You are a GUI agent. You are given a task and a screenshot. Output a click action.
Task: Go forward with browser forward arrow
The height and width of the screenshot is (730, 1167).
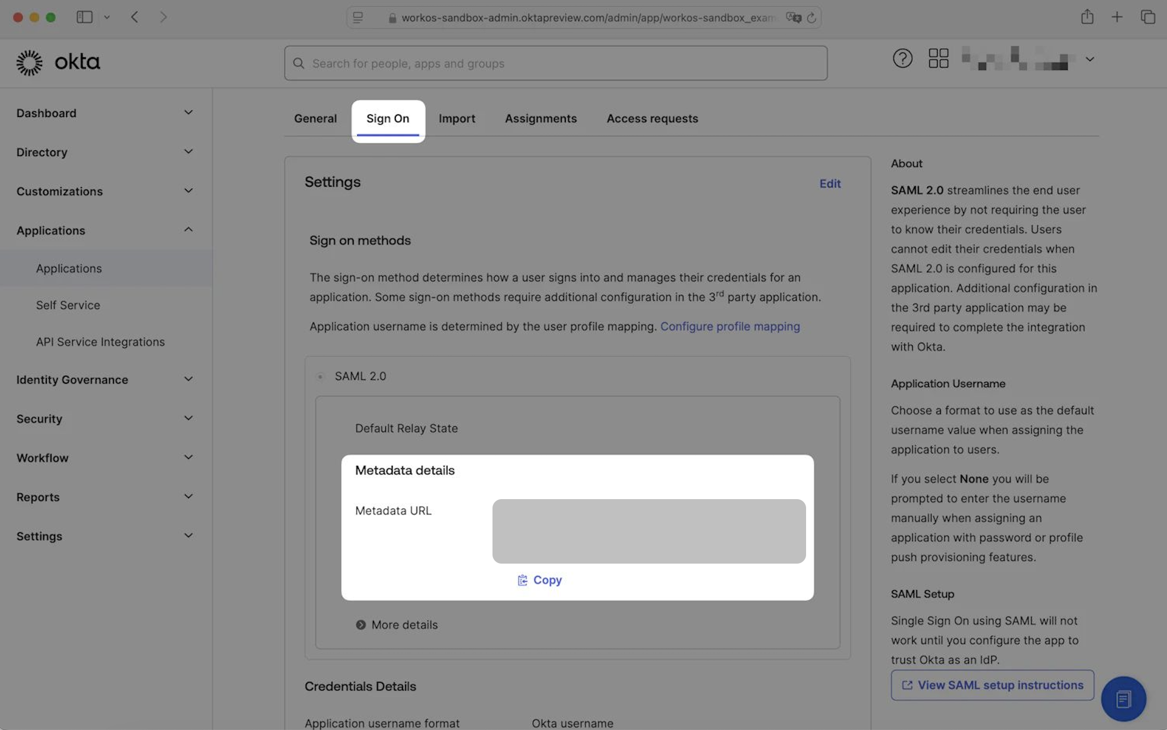coord(163,17)
